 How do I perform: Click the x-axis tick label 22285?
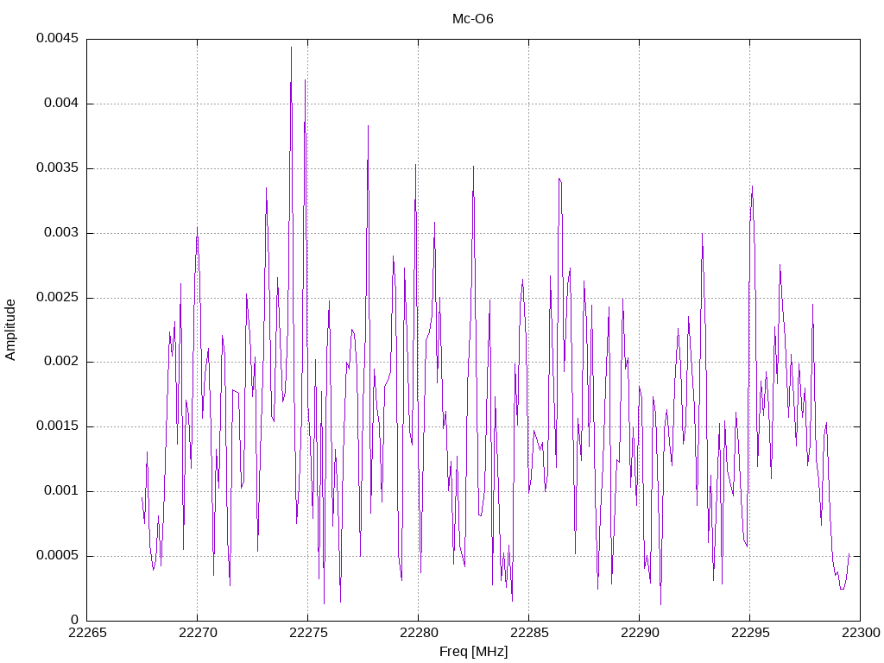(529, 633)
